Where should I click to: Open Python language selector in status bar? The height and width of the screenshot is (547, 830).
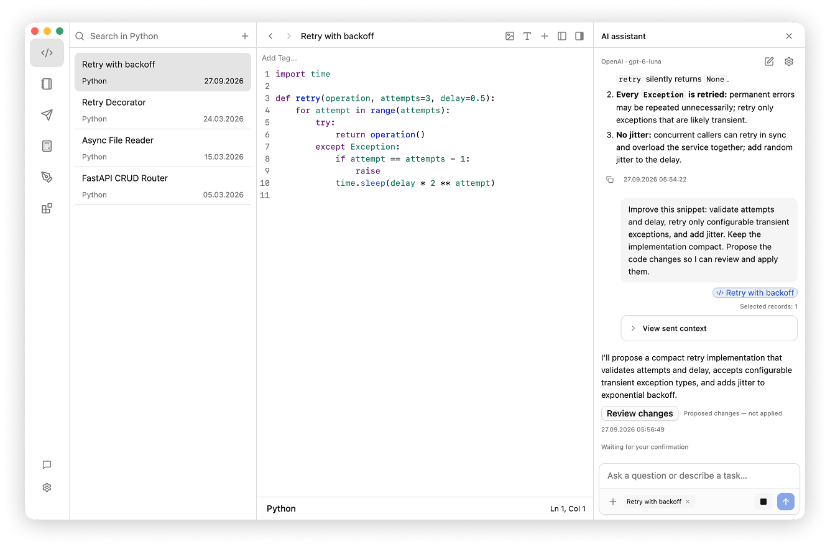281,508
